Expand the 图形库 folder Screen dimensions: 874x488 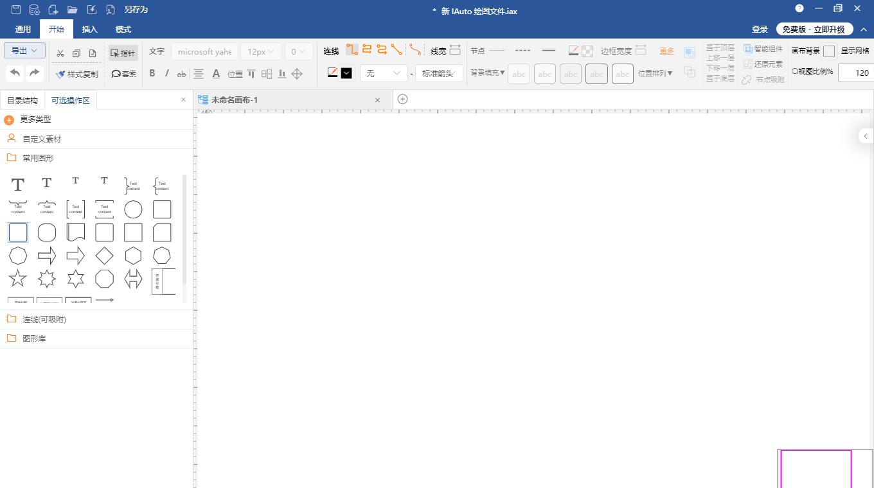point(96,338)
